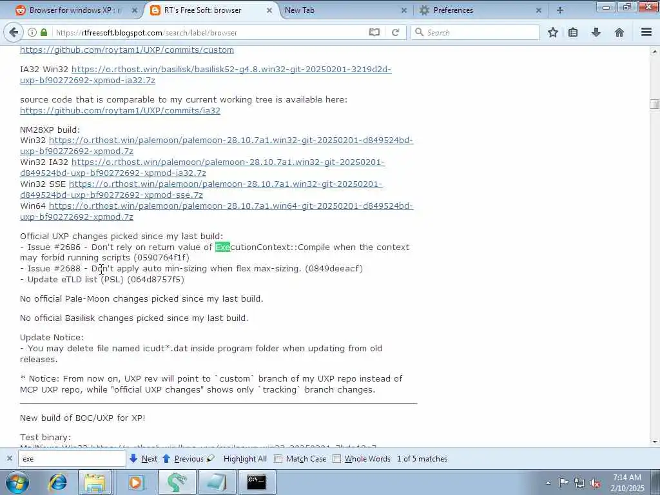Viewport: 660px width, 495px height.
Task: Open the hamburger menu
Action: [646, 32]
